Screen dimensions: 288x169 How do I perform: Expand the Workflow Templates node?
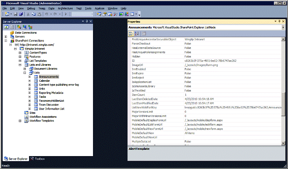point(20,121)
